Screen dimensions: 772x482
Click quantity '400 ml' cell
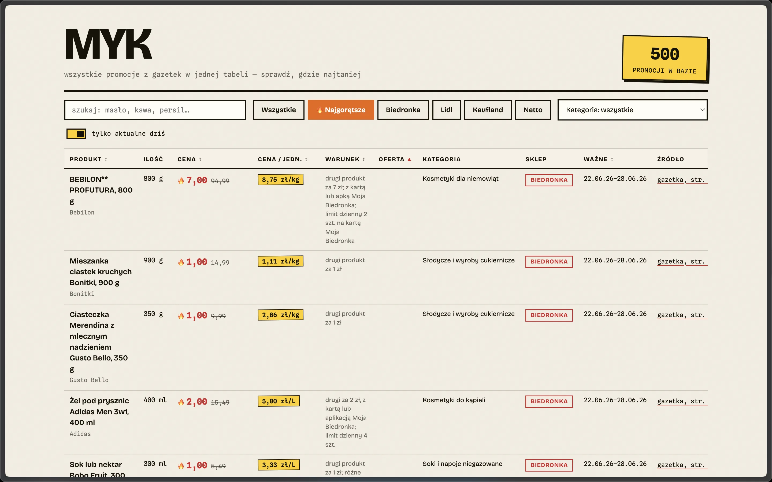coord(155,400)
